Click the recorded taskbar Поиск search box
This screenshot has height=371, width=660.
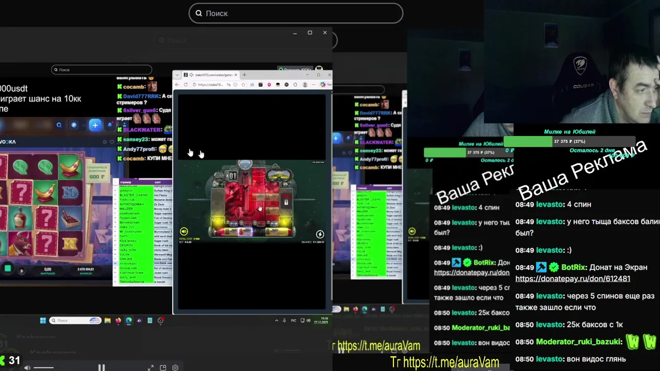(x=75, y=321)
